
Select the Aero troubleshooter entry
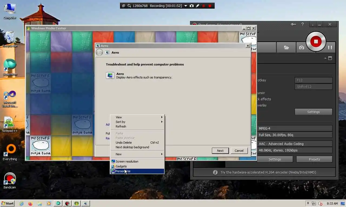tap(139, 75)
